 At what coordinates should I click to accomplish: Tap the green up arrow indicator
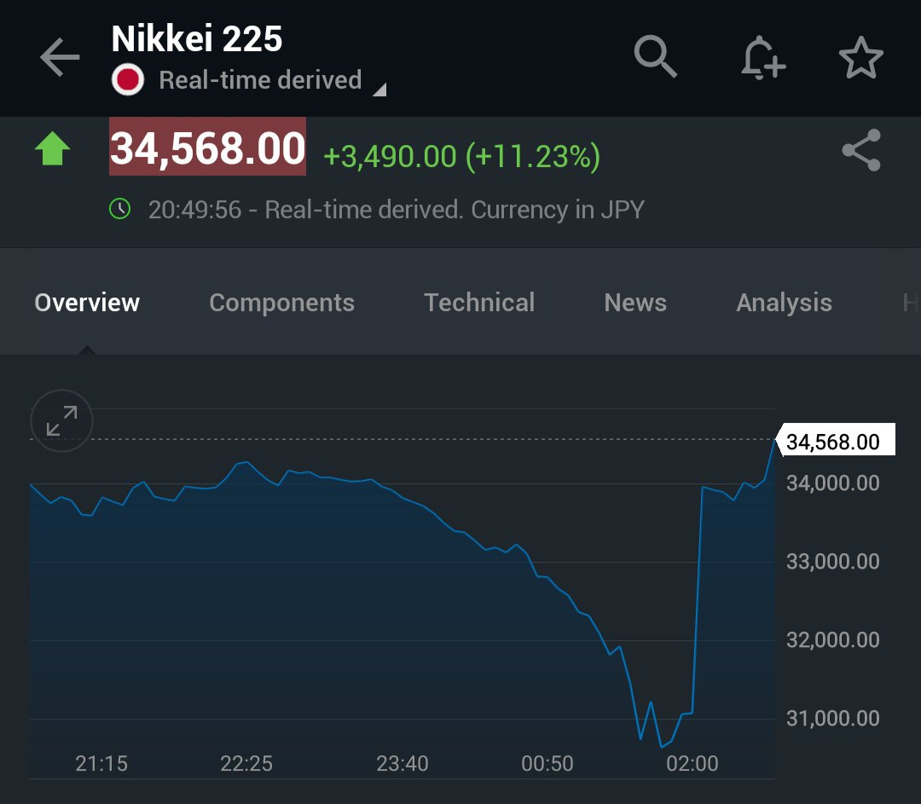pyautogui.click(x=52, y=148)
